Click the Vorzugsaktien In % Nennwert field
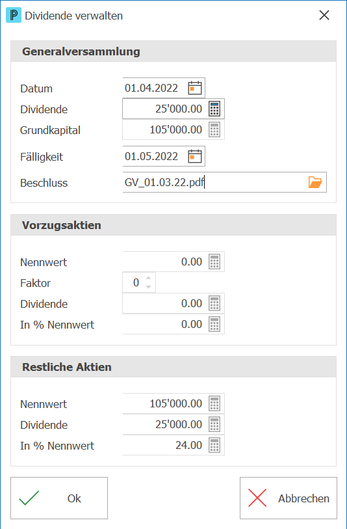347x529 pixels. click(x=173, y=325)
